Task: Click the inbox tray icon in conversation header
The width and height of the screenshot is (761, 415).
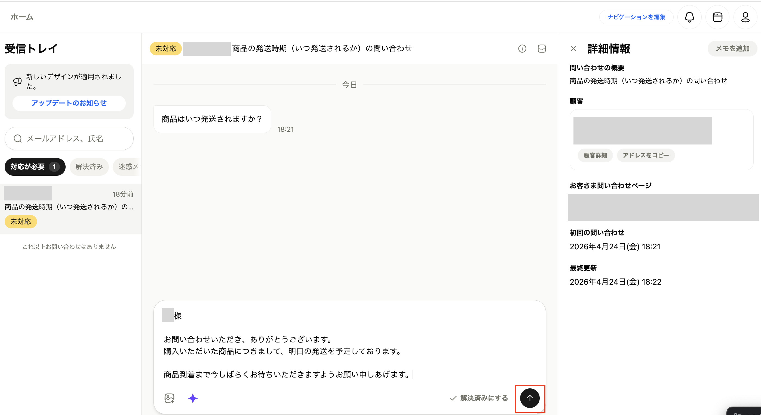Action: (542, 49)
